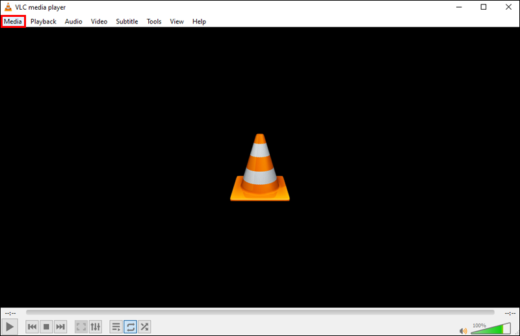Open the Tools menu
Screen dimensions: 520x336
154,21
